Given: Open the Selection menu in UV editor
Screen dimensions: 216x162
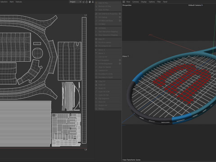Looking at the screenshot, I should point(4,2).
